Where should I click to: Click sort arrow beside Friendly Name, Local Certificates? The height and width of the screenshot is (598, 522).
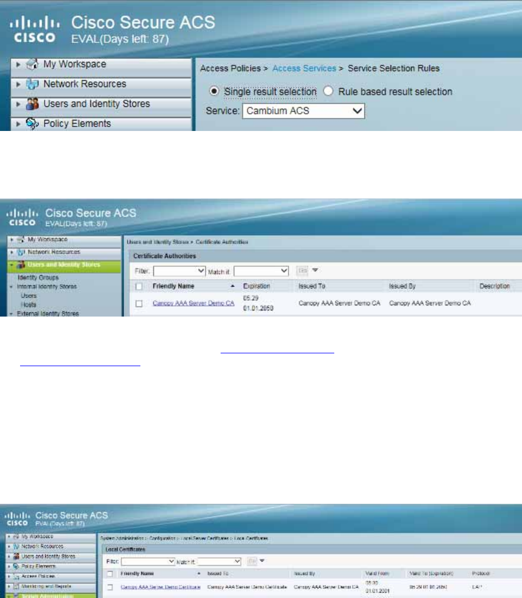point(199,573)
